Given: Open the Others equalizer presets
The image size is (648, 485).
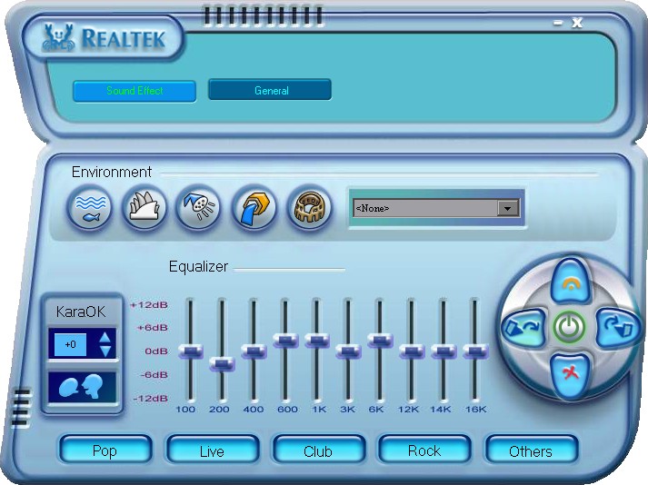Looking at the screenshot, I should (x=531, y=450).
